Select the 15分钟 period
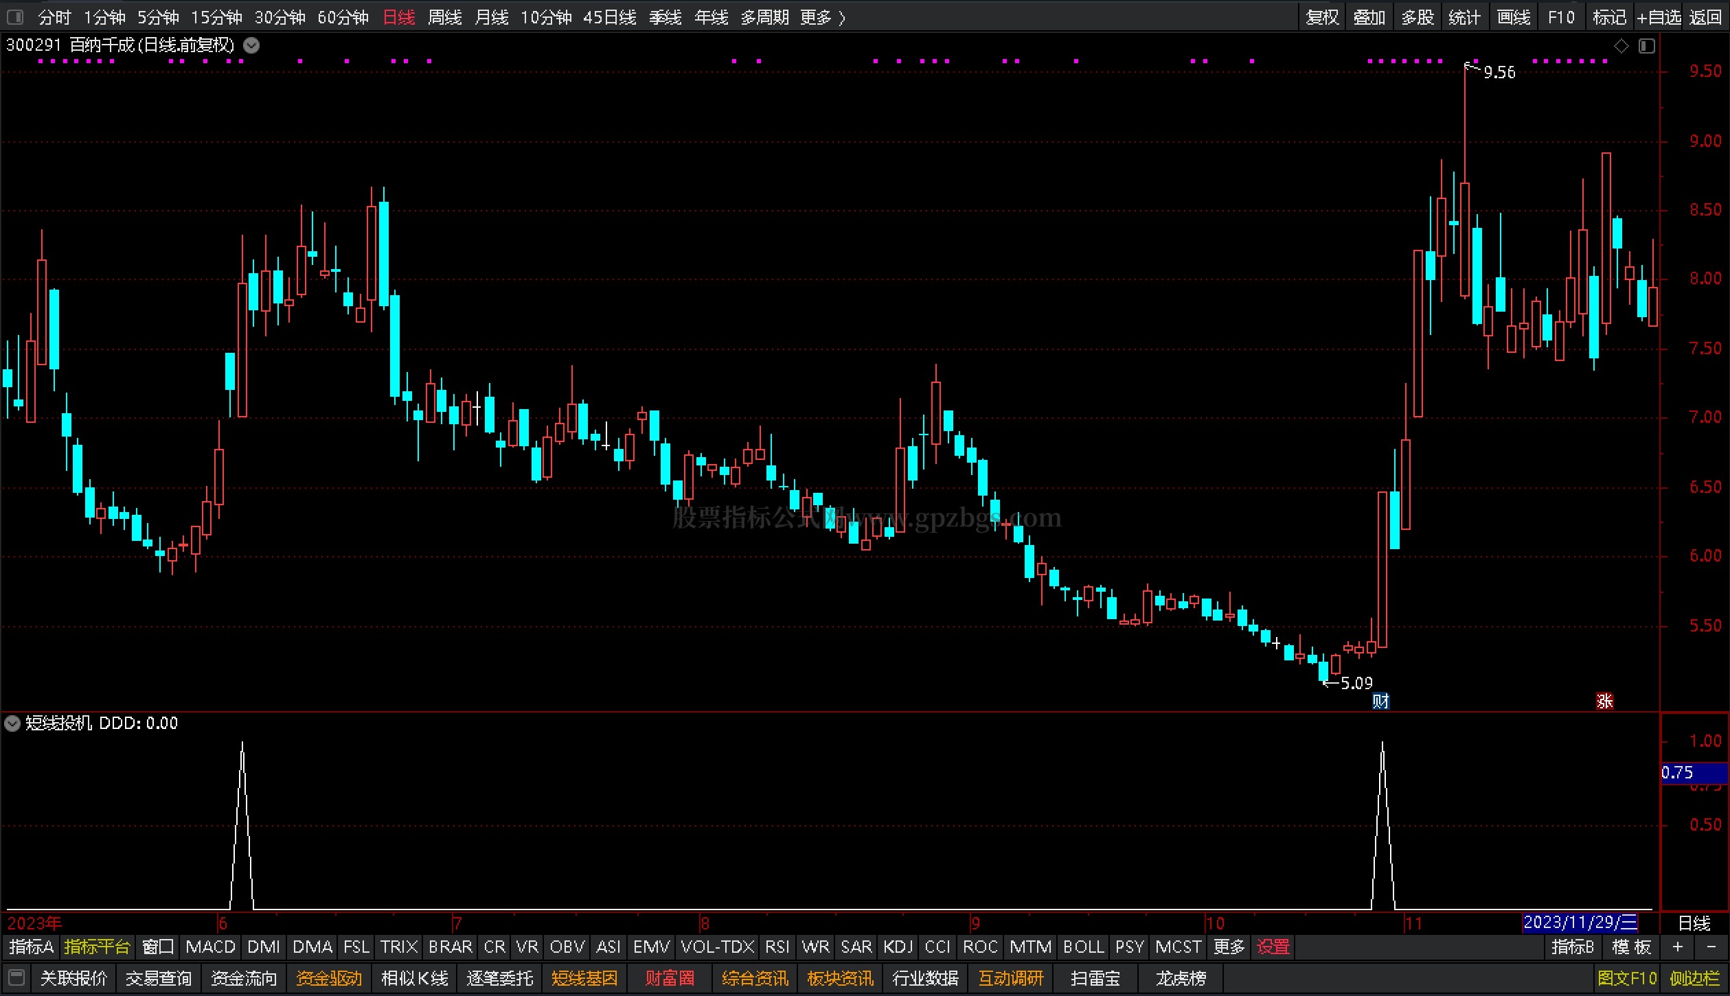 (x=216, y=17)
